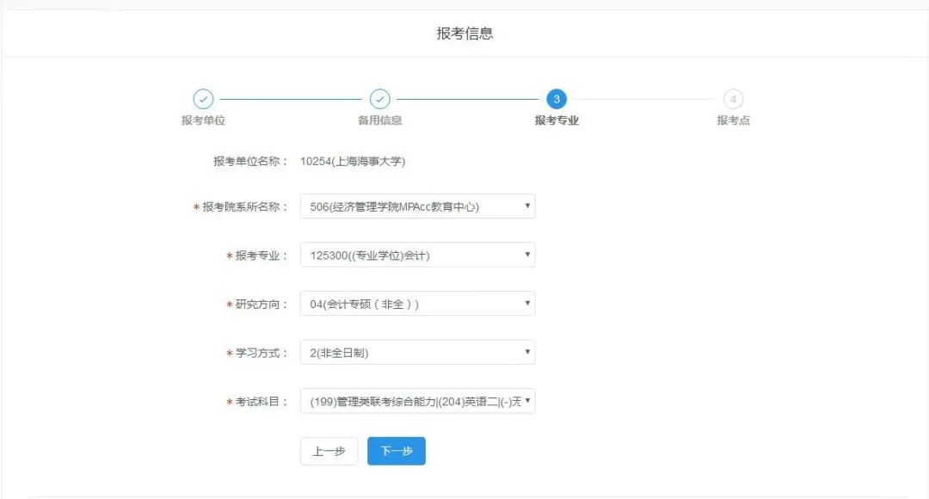Go to the 备用信息 step label
Viewport: 929px width, 499px height.
coord(379,120)
